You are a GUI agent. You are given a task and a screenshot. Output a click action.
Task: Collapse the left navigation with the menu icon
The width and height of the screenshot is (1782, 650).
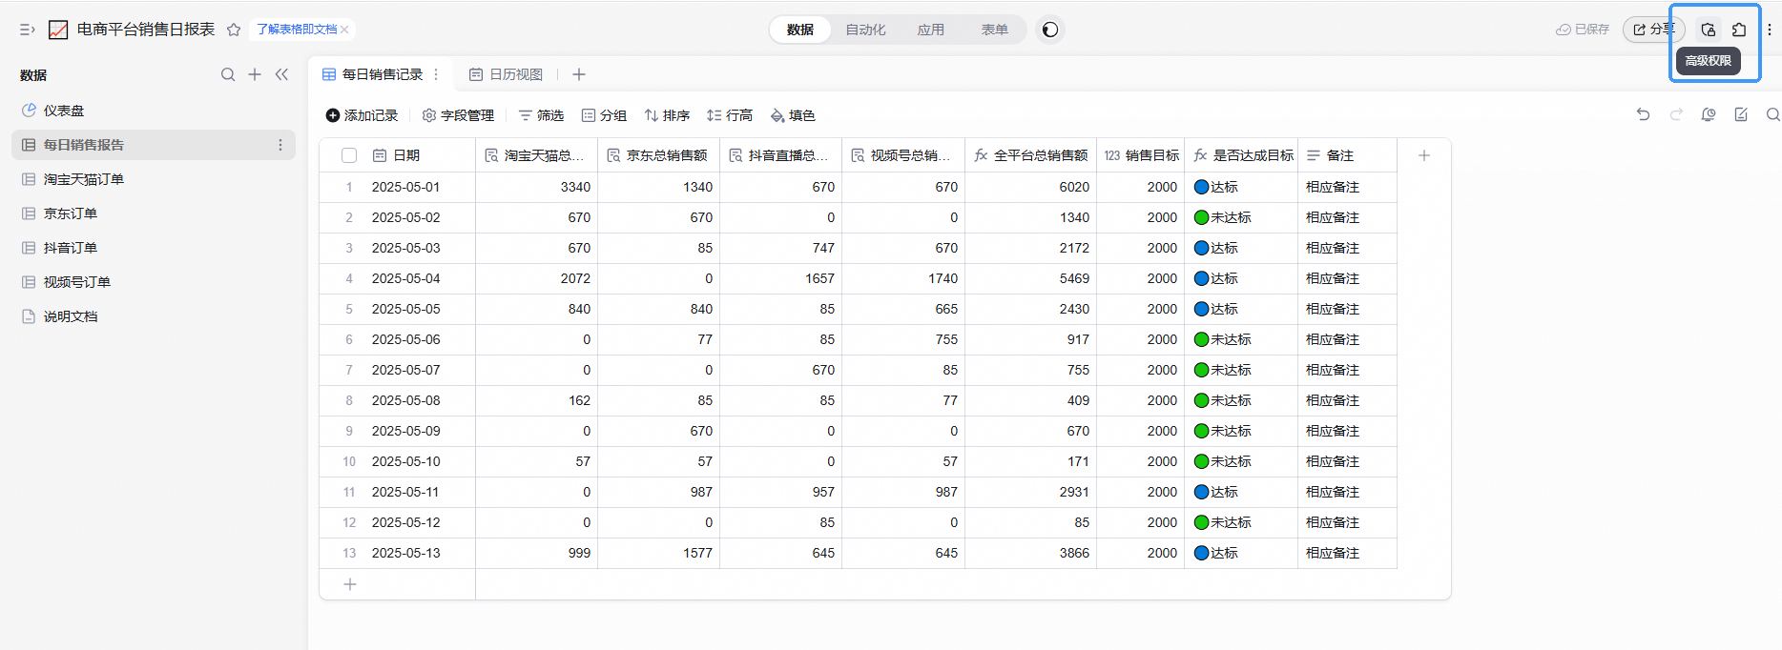tap(27, 30)
